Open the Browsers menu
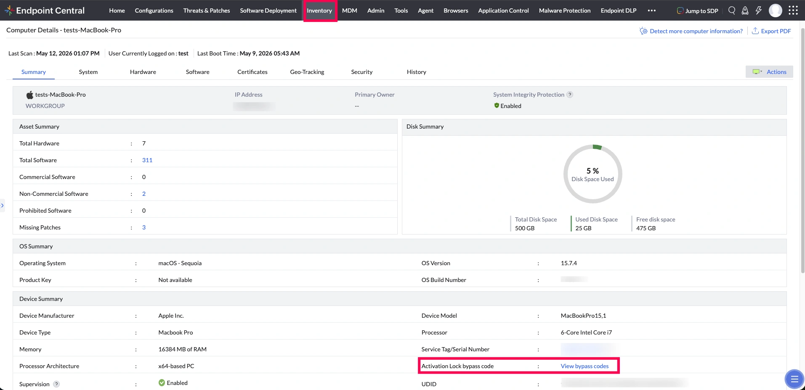805x390 pixels. click(456, 11)
